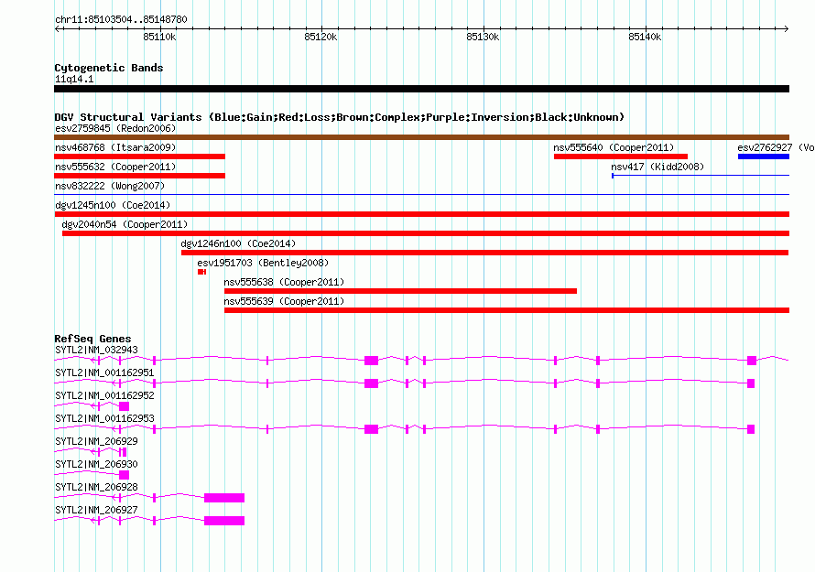
Task: Click the red dgv2040n54 loss variant bar
Action: click(x=426, y=233)
